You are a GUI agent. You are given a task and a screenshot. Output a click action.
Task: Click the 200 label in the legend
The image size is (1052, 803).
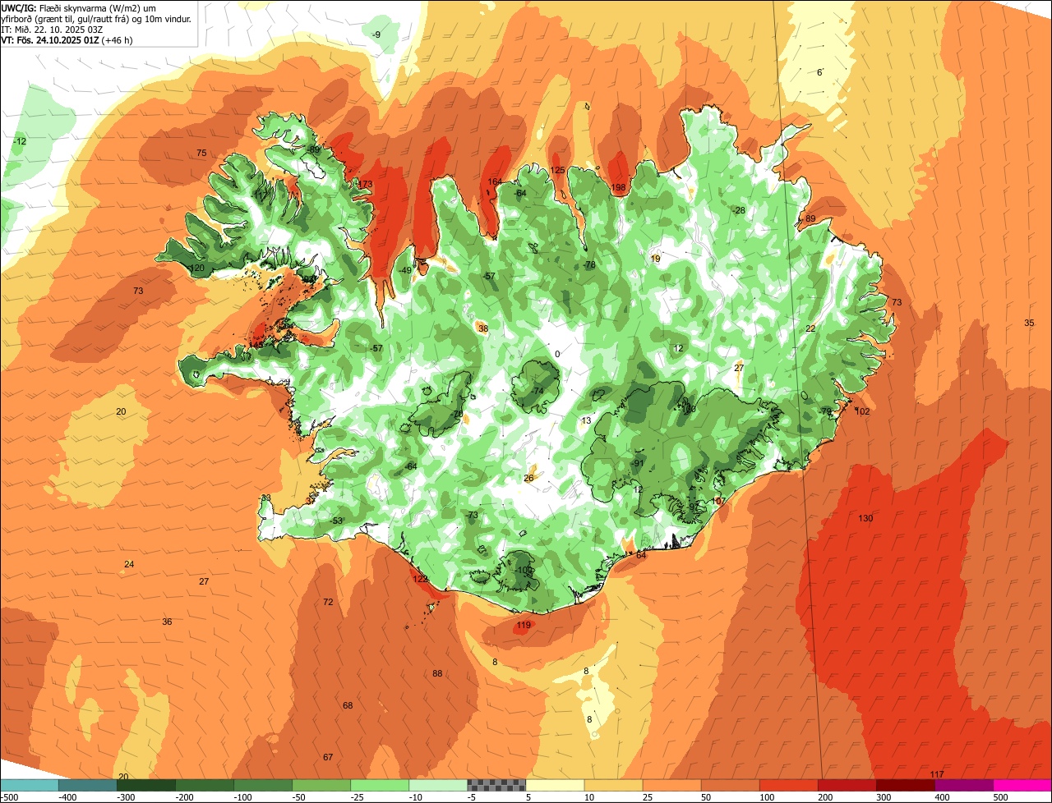[826, 797]
